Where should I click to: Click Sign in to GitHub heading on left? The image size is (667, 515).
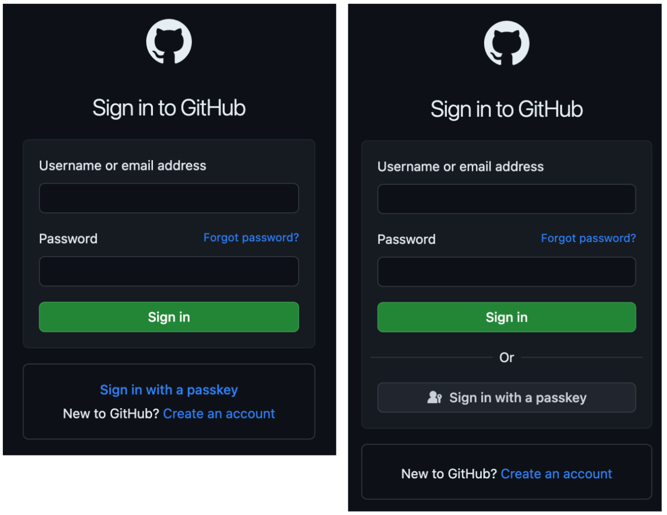click(169, 108)
